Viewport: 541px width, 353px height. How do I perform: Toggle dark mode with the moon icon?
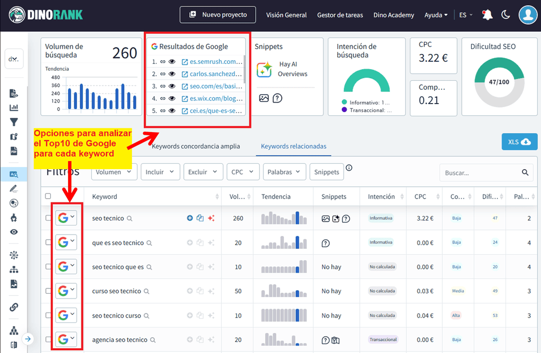click(506, 15)
